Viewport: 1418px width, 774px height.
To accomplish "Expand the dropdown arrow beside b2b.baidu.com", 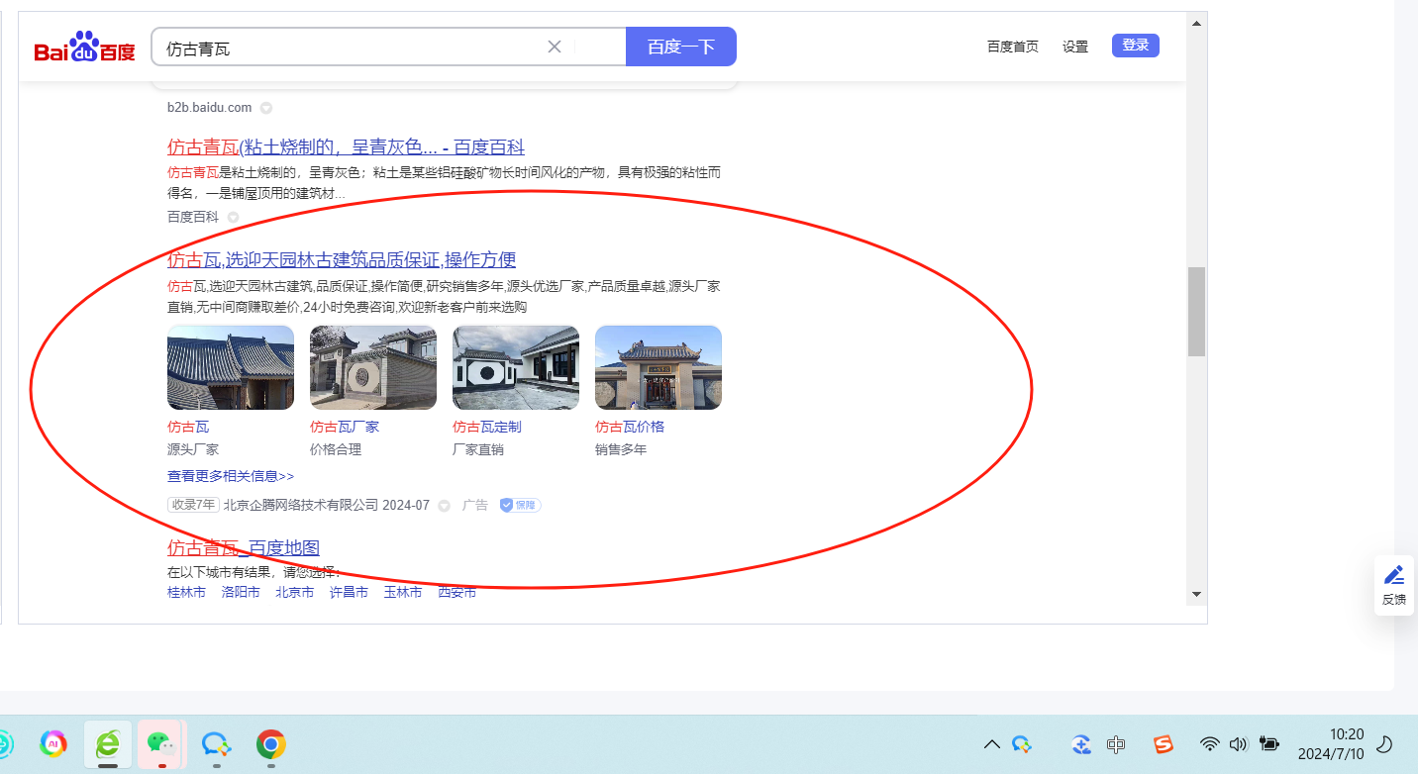I will [x=266, y=108].
